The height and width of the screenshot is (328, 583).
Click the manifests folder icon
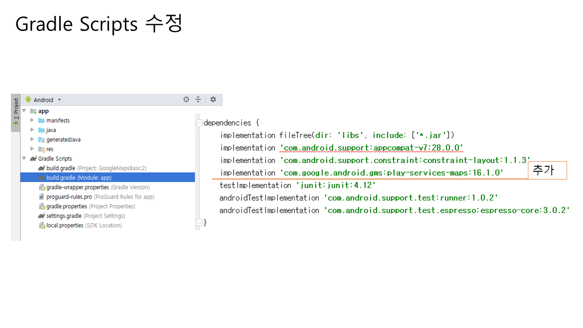[x=41, y=121]
